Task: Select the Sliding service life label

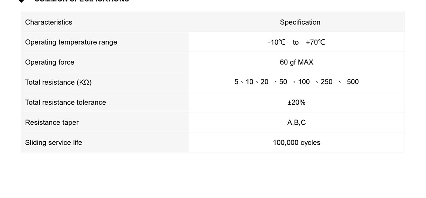Action: pyautogui.click(x=54, y=142)
